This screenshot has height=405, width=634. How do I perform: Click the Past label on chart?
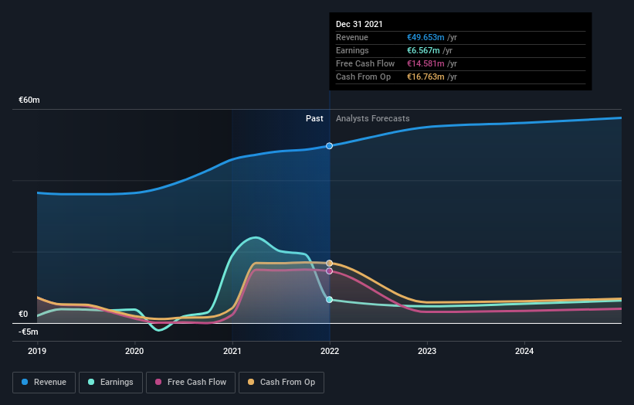pos(314,118)
